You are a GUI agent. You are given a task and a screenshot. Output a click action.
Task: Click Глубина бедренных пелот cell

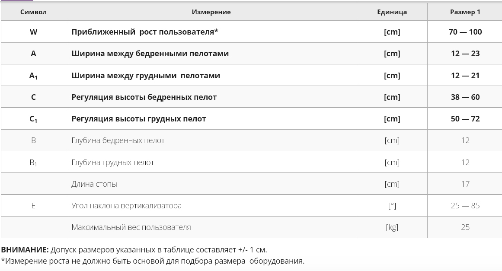[211, 140]
